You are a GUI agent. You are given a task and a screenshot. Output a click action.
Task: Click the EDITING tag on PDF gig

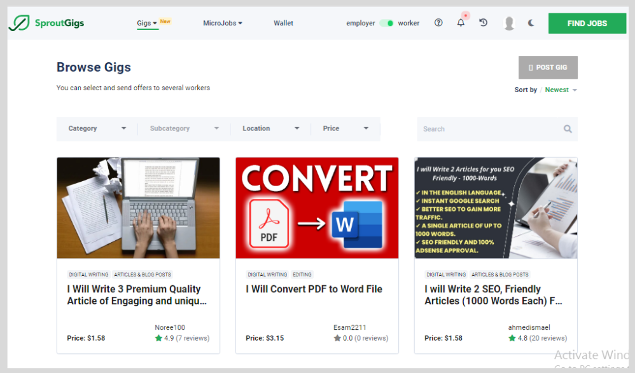tap(302, 275)
